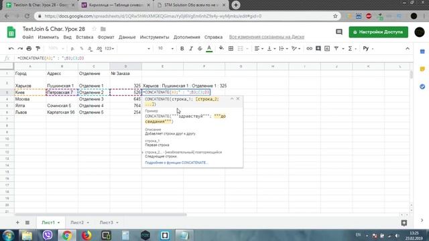Print the spreadsheet
Viewport: 429px width, 241px height.
tap(29, 49)
